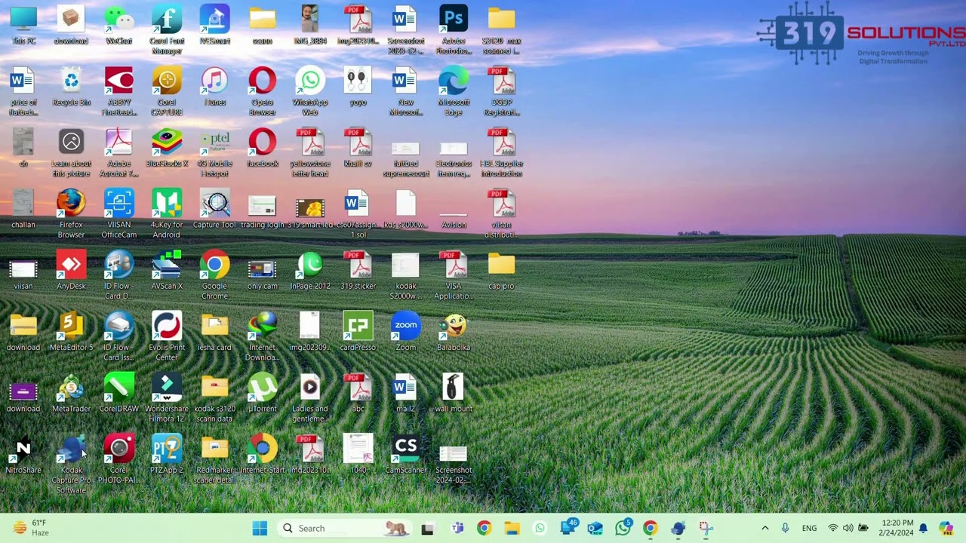
Task: Launch iTunes from the desktop
Action: coord(214,87)
